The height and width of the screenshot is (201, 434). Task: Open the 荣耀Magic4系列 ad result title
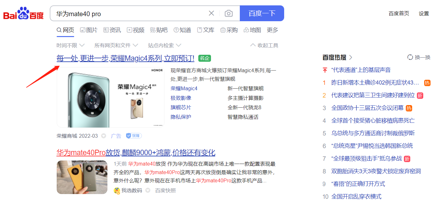pos(125,58)
